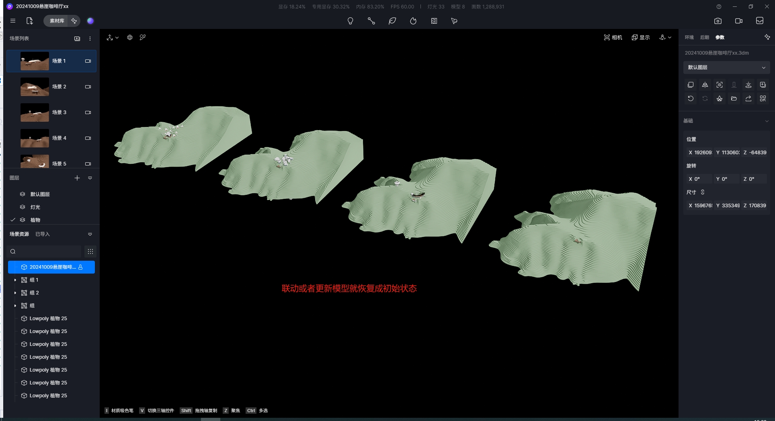Click the 素材库 asset library button
The width and height of the screenshot is (775, 421).
pyautogui.click(x=57, y=21)
